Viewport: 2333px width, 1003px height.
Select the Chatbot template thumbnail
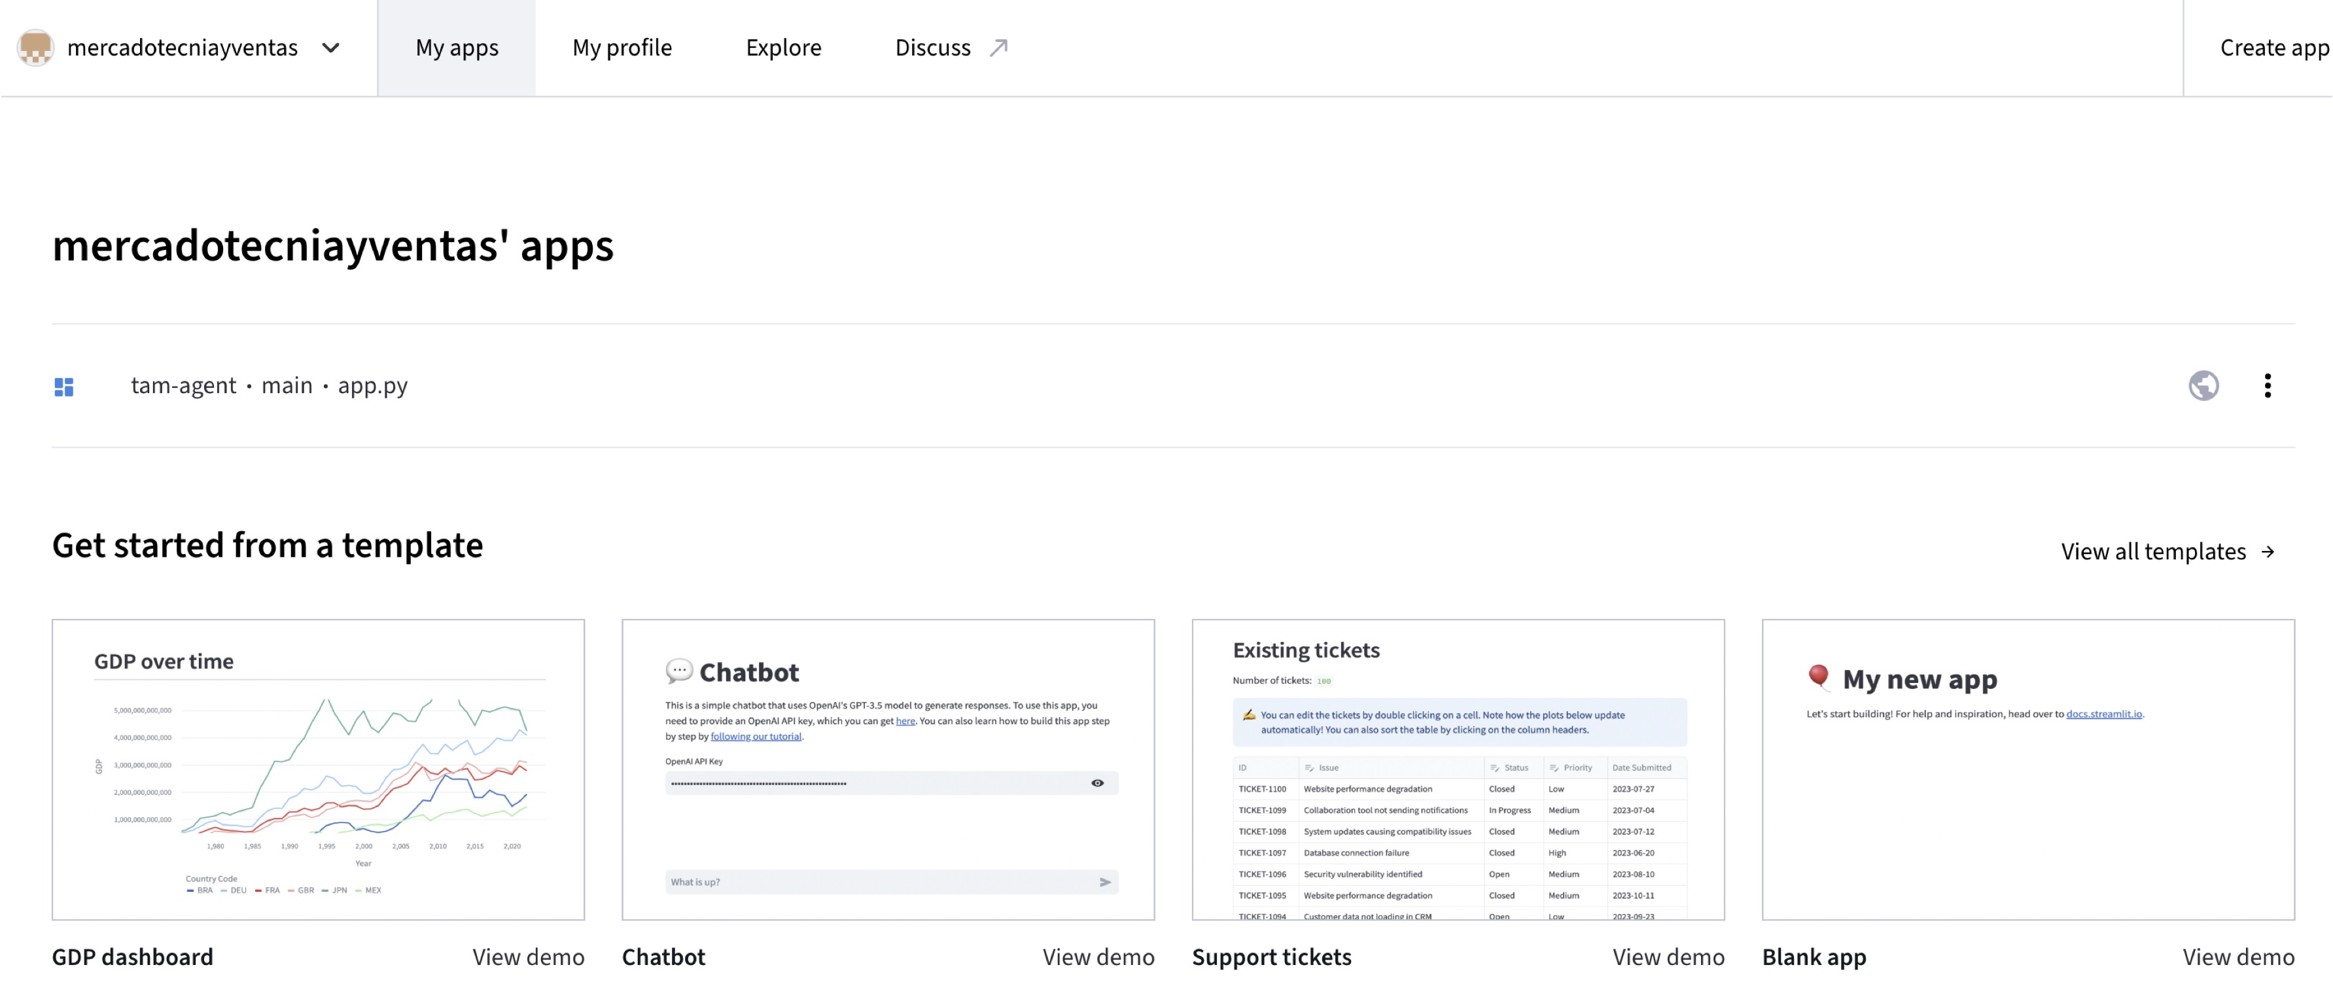[x=888, y=770]
